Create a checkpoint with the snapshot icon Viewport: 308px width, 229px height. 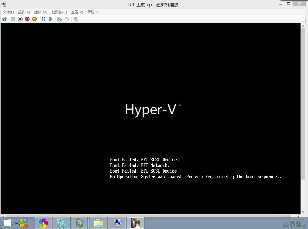pyautogui.click(x=60, y=19)
